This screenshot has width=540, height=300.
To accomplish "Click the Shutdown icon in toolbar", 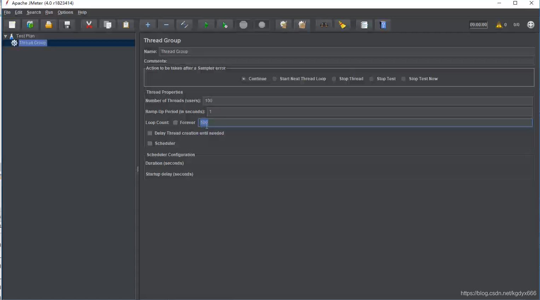I will (x=262, y=25).
